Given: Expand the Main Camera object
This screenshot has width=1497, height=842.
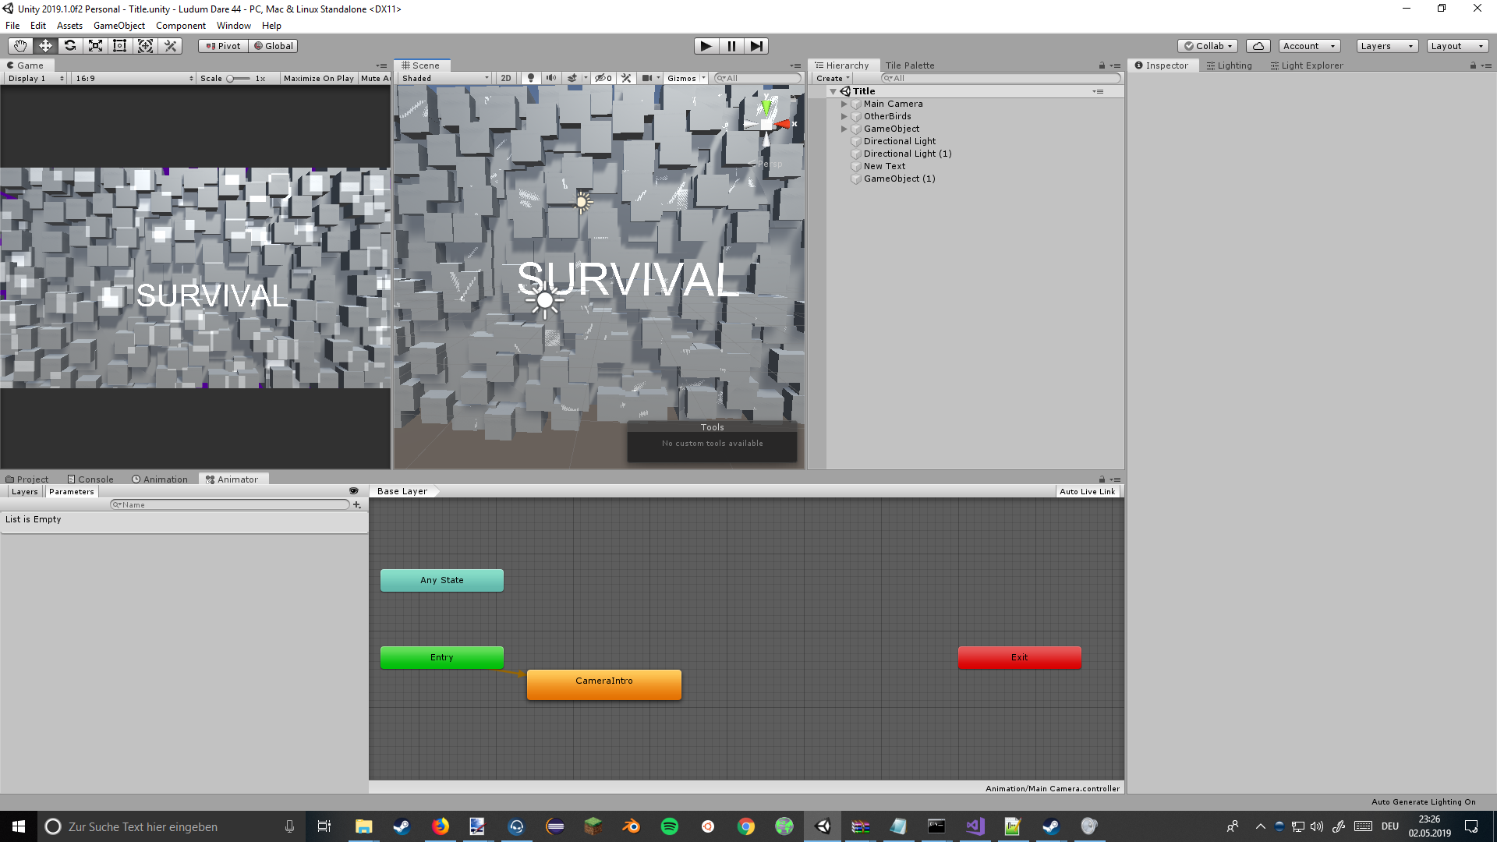Looking at the screenshot, I should click(844, 104).
